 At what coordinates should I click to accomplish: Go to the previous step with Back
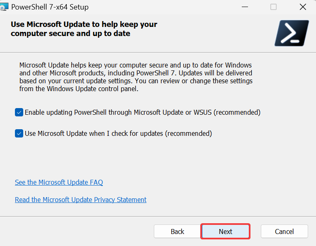pyautogui.click(x=177, y=232)
